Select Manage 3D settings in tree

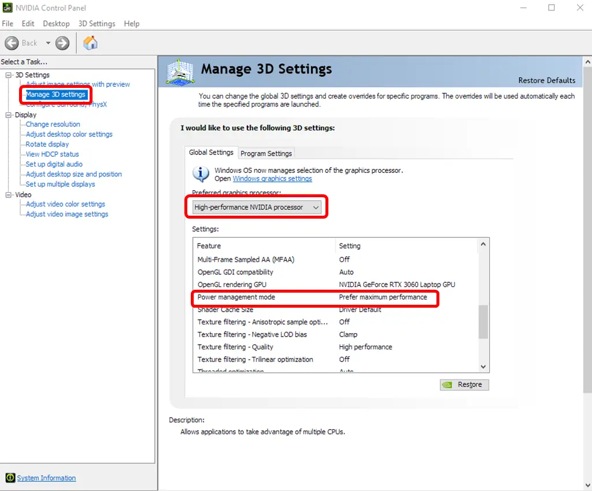(x=55, y=94)
